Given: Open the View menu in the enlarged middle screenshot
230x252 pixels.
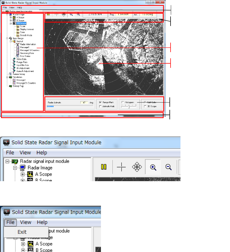Looking at the screenshot, I should 25,152.
